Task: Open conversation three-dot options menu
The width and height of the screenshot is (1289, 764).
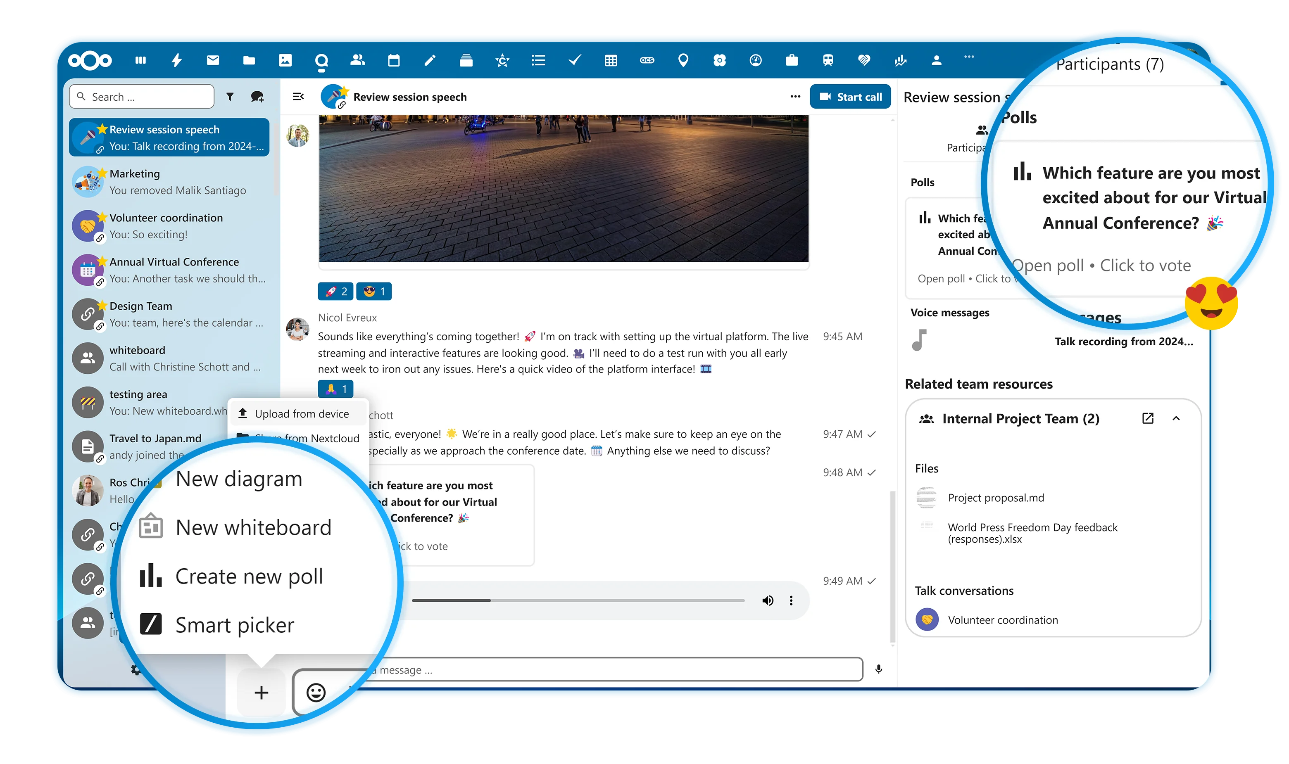Action: (795, 96)
